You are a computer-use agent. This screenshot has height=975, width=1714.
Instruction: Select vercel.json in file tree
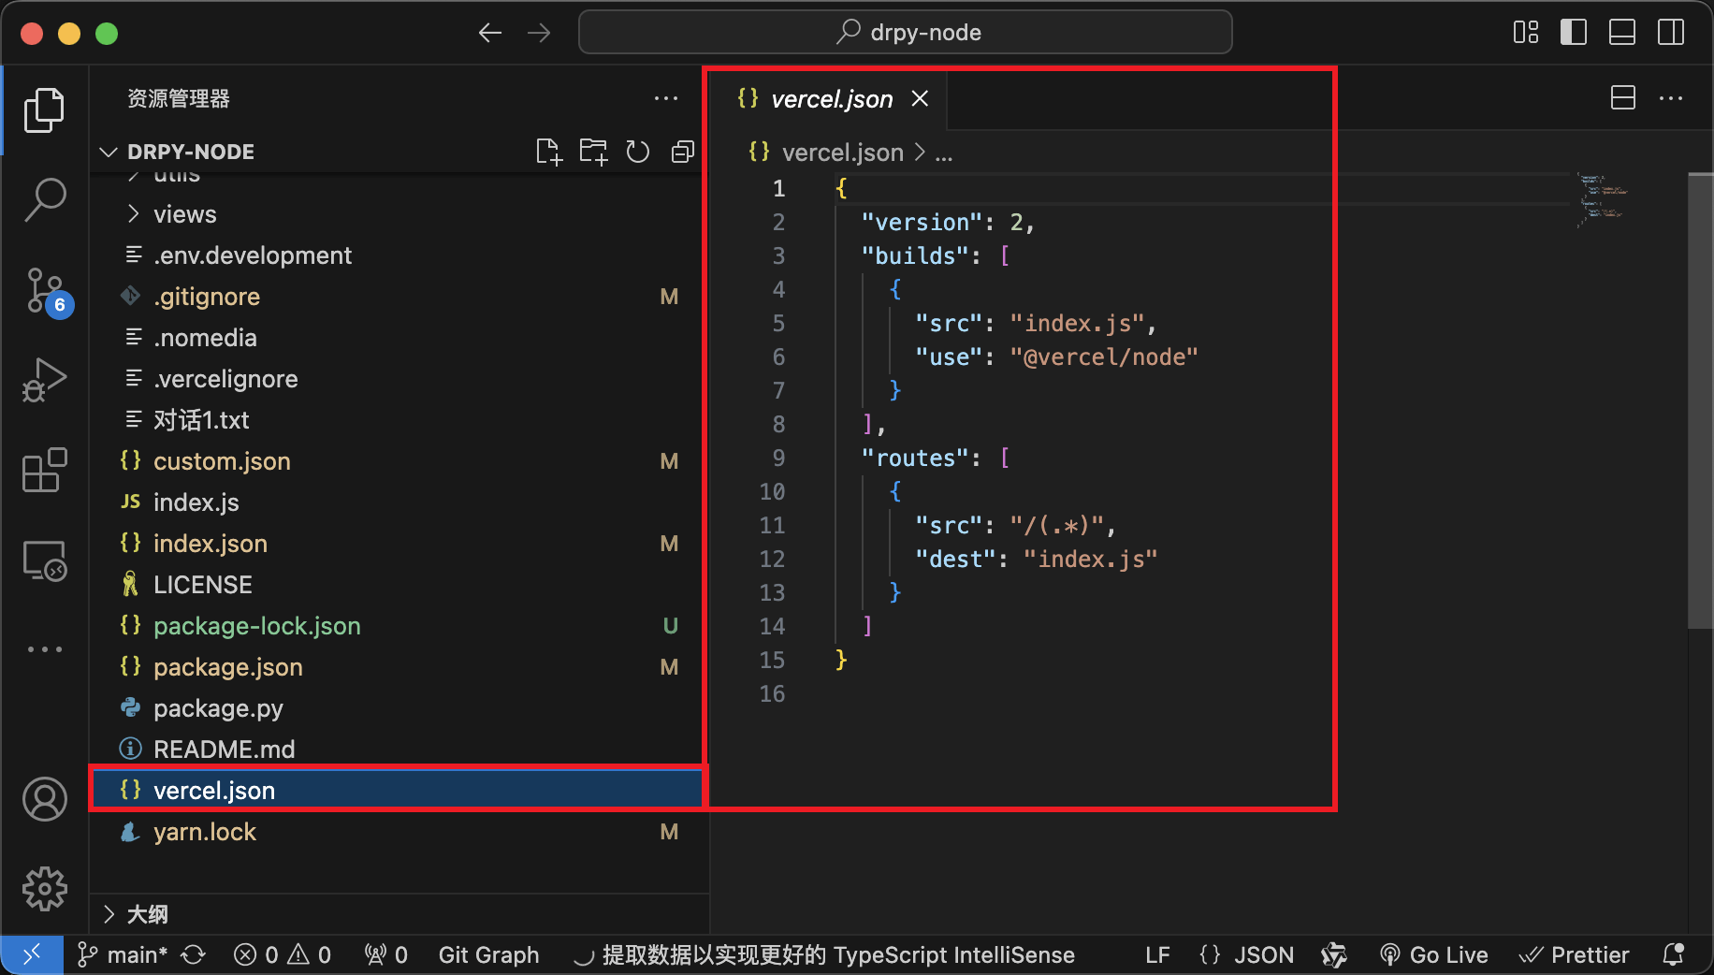(399, 791)
